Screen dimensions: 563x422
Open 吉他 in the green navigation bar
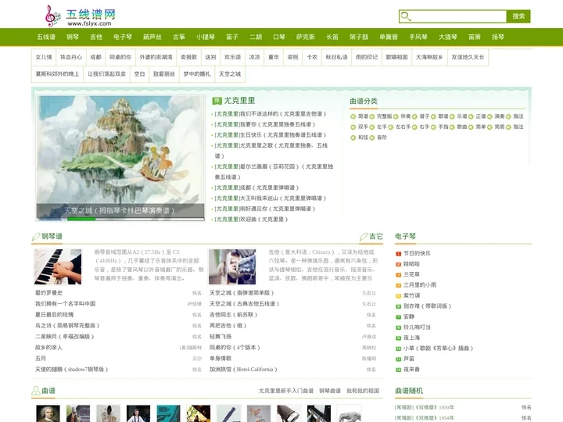(x=96, y=37)
